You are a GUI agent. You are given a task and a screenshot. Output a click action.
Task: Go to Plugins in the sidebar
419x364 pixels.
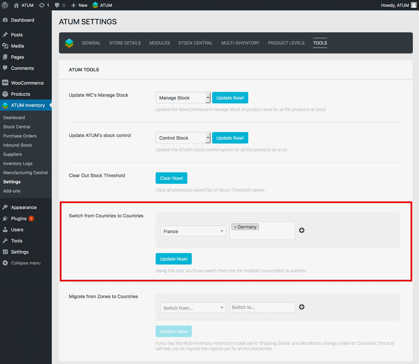pos(18,218)
